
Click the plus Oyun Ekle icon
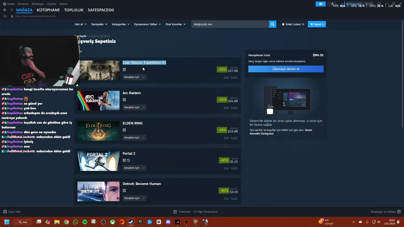(5, 212)
